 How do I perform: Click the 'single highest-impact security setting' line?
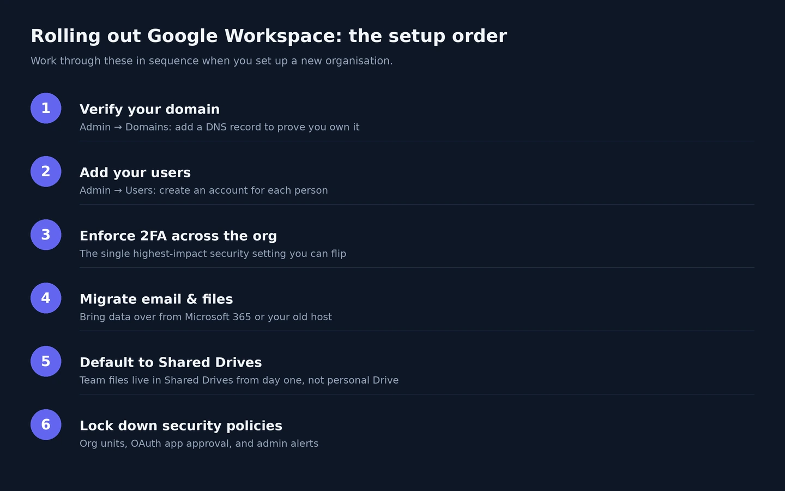213,254
